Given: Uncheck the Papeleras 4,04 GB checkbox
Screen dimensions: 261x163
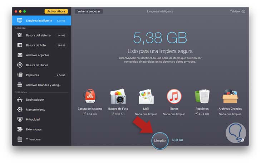Looking at the screenshot, I should click(x=196, y=114).
